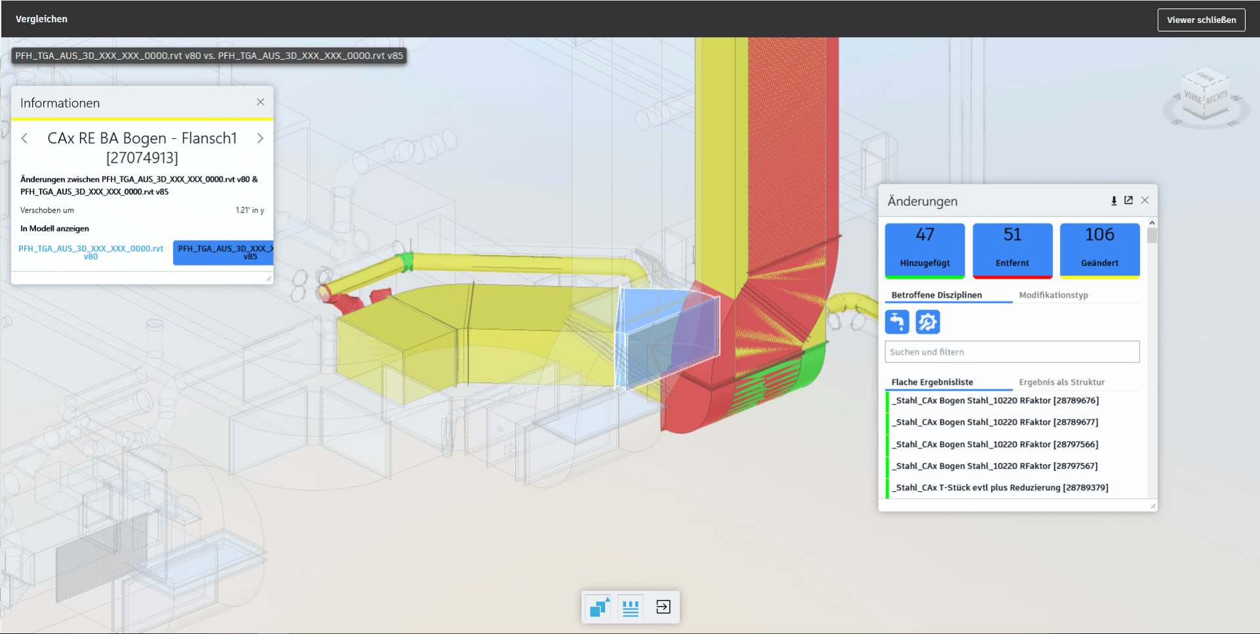This screenshot has height=634, width=1260.
Task: Toggle the 106 Geändert filter tile
Action: point(1099,250)
